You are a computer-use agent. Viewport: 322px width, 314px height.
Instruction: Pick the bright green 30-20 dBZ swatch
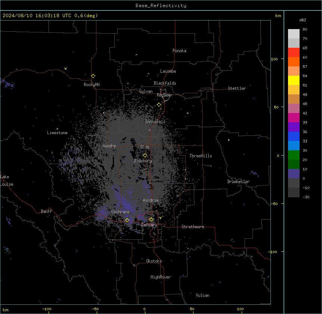(x=294, y=155)
